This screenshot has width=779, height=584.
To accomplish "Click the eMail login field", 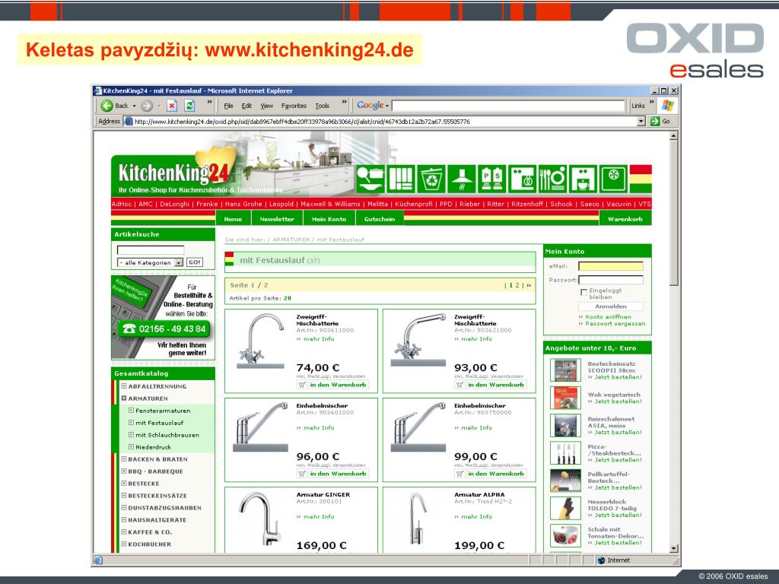I will (x=611, y=266).
